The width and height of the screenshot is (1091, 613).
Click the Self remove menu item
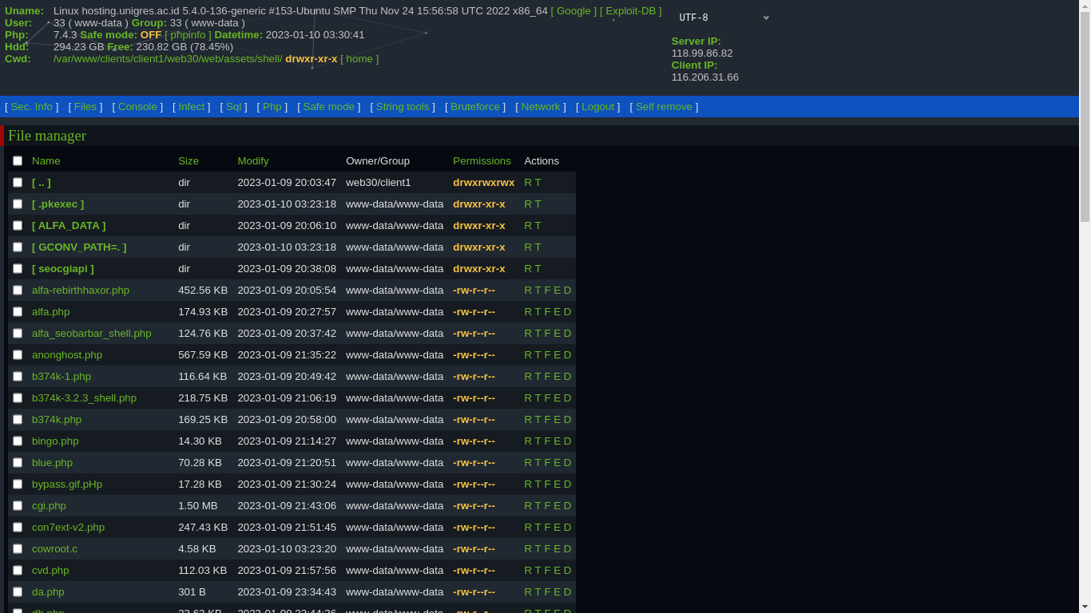(x=664, y=107)
